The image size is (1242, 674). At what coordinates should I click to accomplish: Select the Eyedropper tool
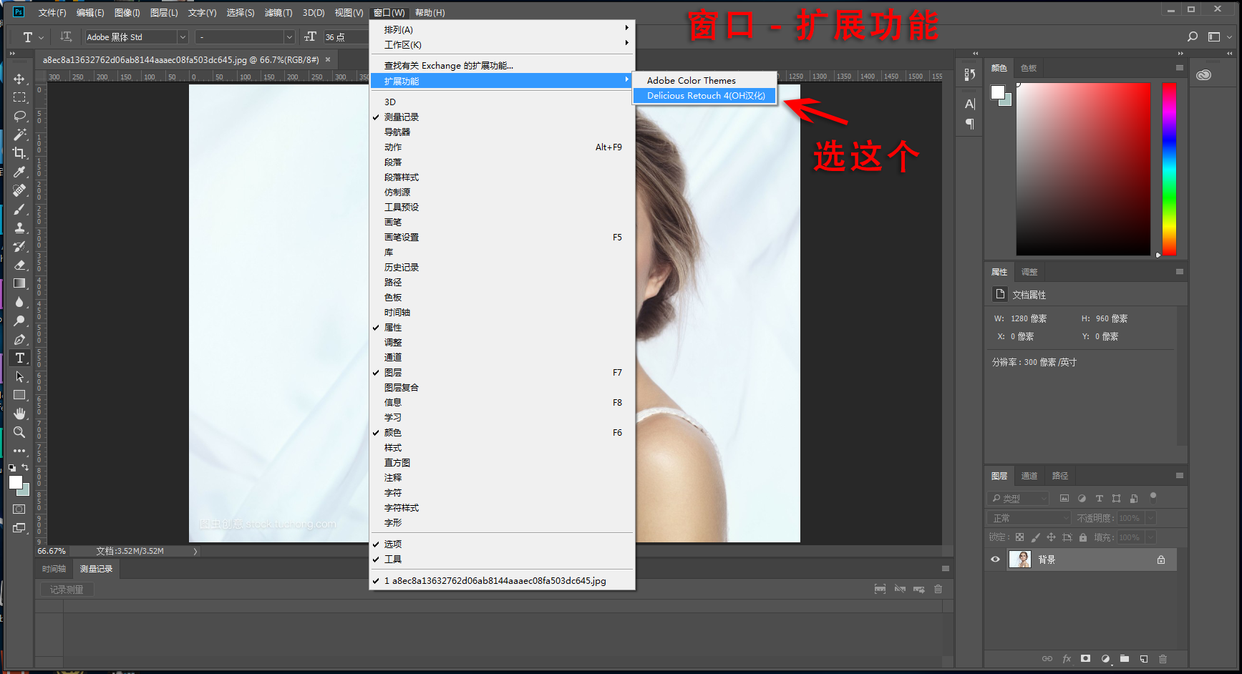[x=19, y=172]
